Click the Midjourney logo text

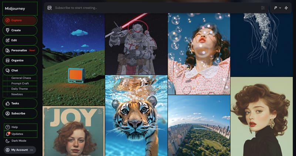[x=15, y=8]
